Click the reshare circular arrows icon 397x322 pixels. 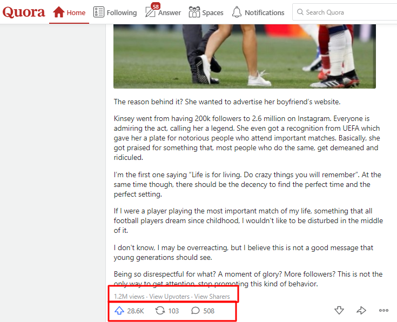[x=160, y=310]
